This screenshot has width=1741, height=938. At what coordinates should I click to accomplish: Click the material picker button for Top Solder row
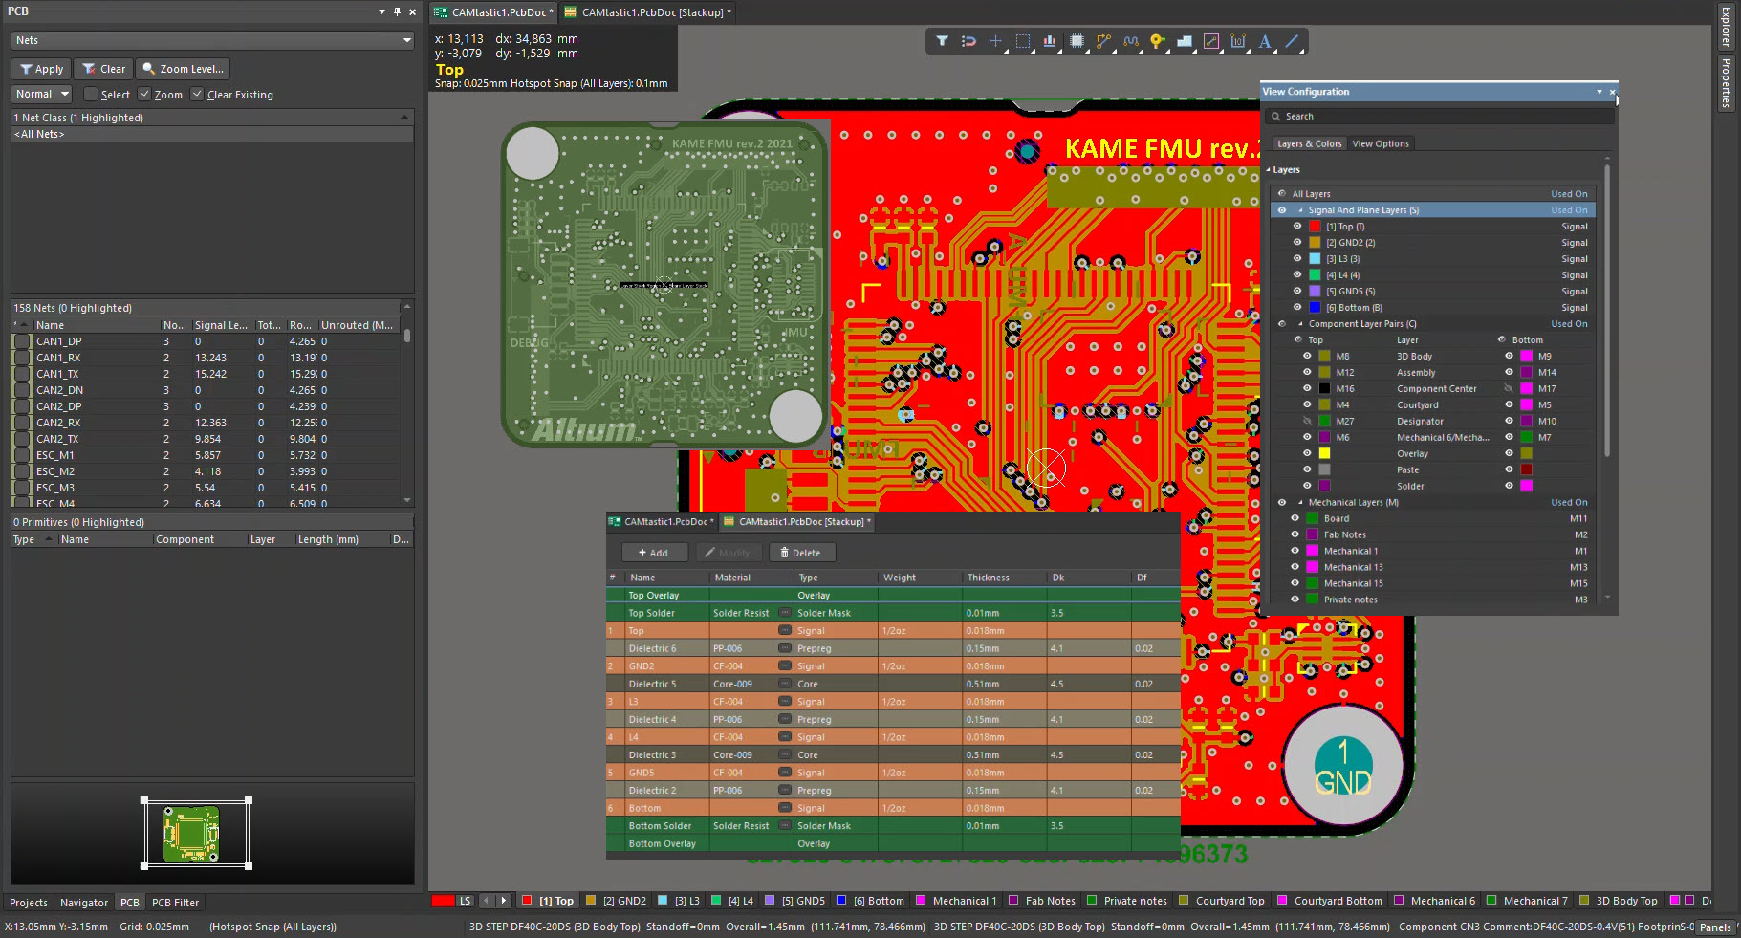(x=784, y=613)
